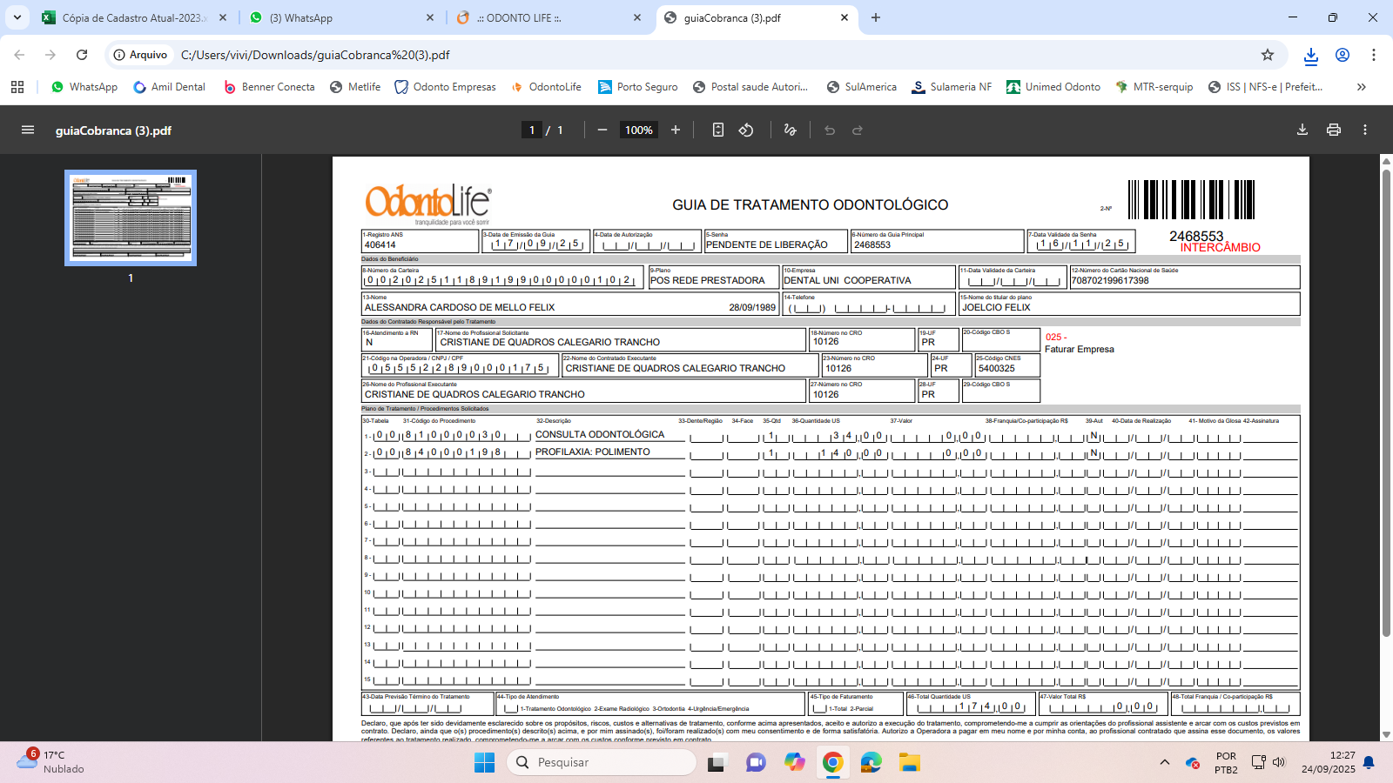The image size is (1393, 783).
Task: Open the PDF viewer sidebar menu
Action: click(28, 130)
